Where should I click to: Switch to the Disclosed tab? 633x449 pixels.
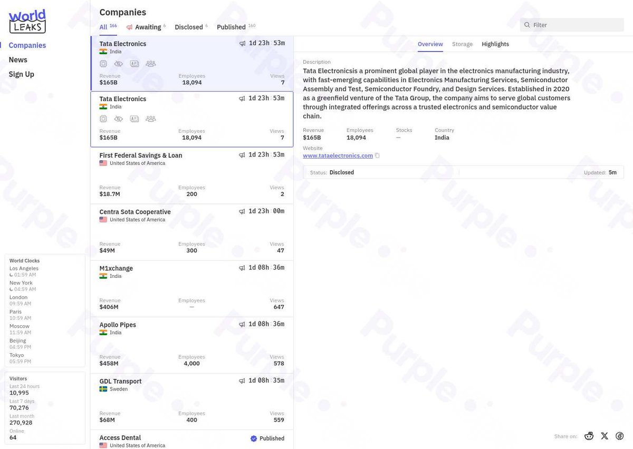click(191, 27)
